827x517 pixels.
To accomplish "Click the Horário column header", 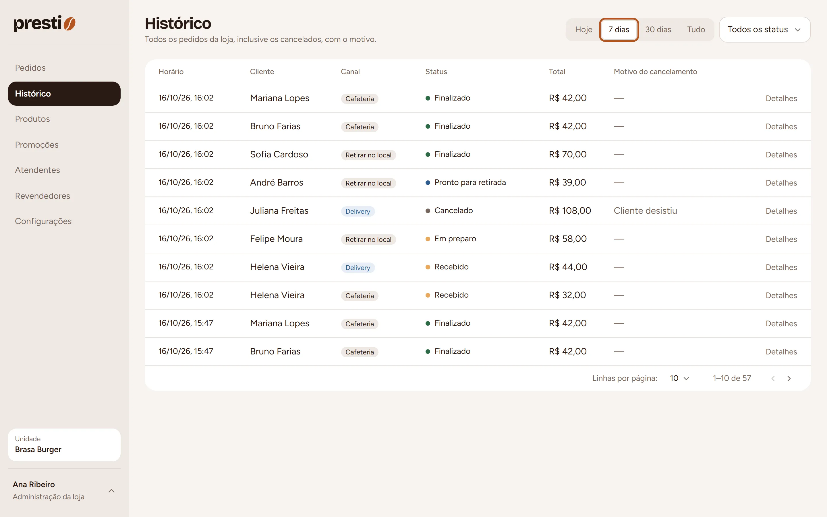I will [171, 72].
